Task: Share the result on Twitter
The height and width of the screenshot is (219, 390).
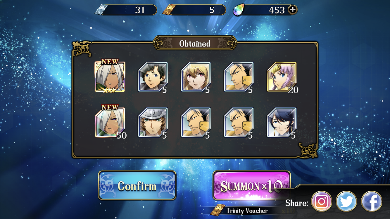Action: 346,201
